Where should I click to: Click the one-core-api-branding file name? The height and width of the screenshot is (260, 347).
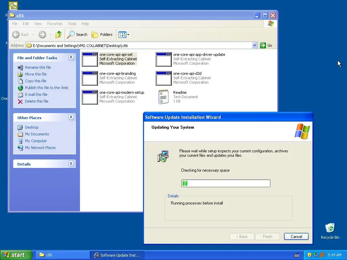[118, 73]
